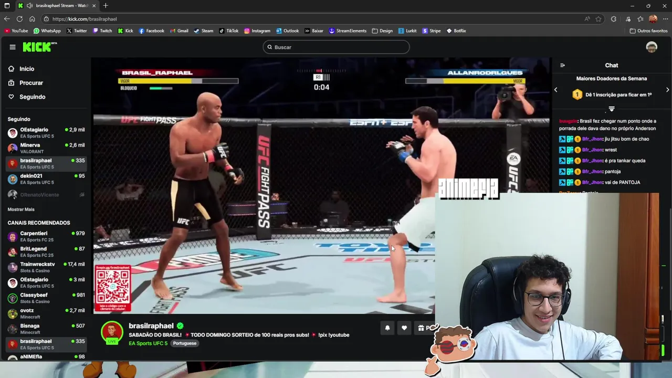Open offline ORenatoVicente channel
This screenshot has width=672, height=378.
(x=46, y=195)
